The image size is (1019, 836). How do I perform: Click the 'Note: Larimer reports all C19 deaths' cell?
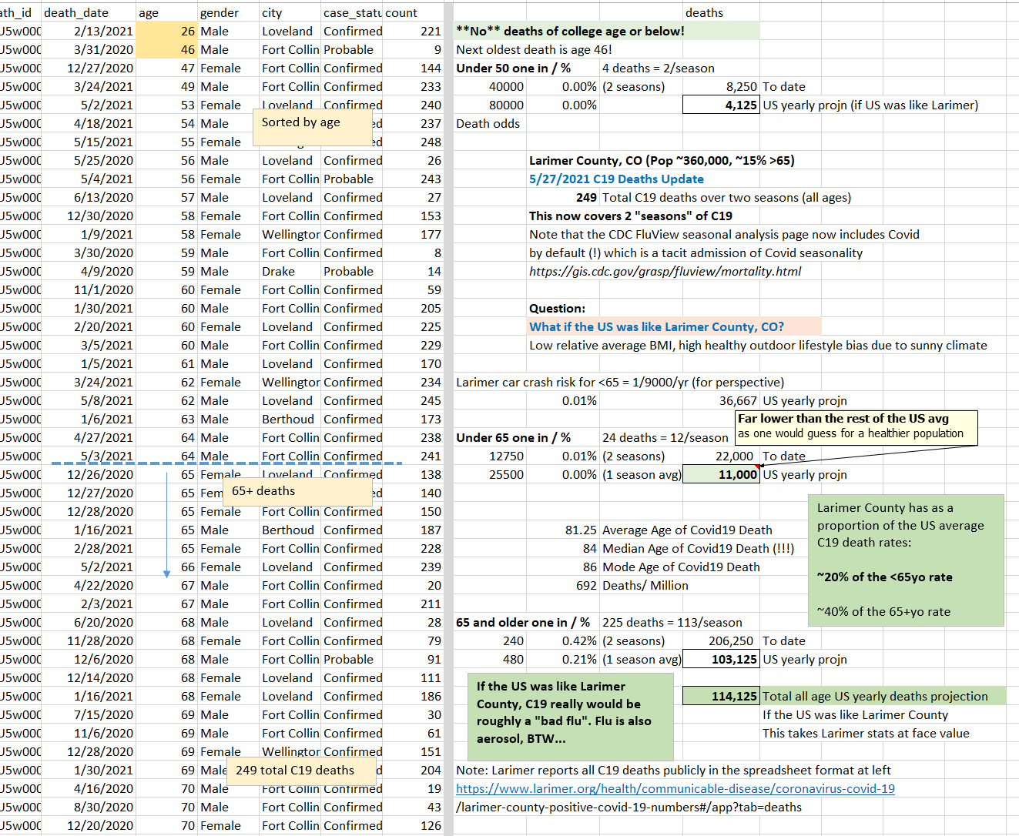pos(674,770)
